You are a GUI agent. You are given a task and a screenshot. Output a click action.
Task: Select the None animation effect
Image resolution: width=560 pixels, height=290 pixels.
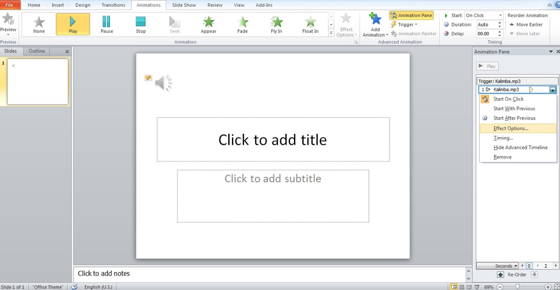(39, 24)
